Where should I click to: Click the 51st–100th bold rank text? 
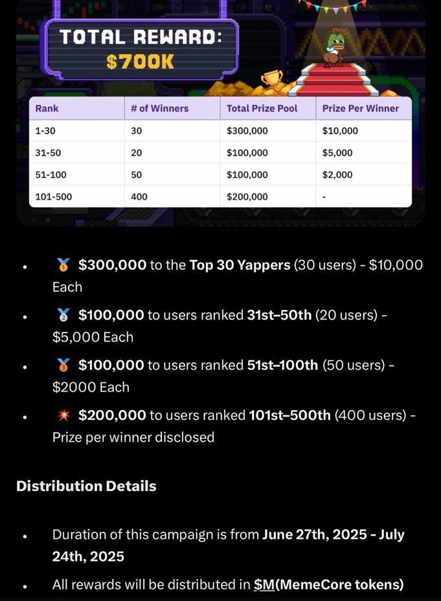(x=282, y=366)
